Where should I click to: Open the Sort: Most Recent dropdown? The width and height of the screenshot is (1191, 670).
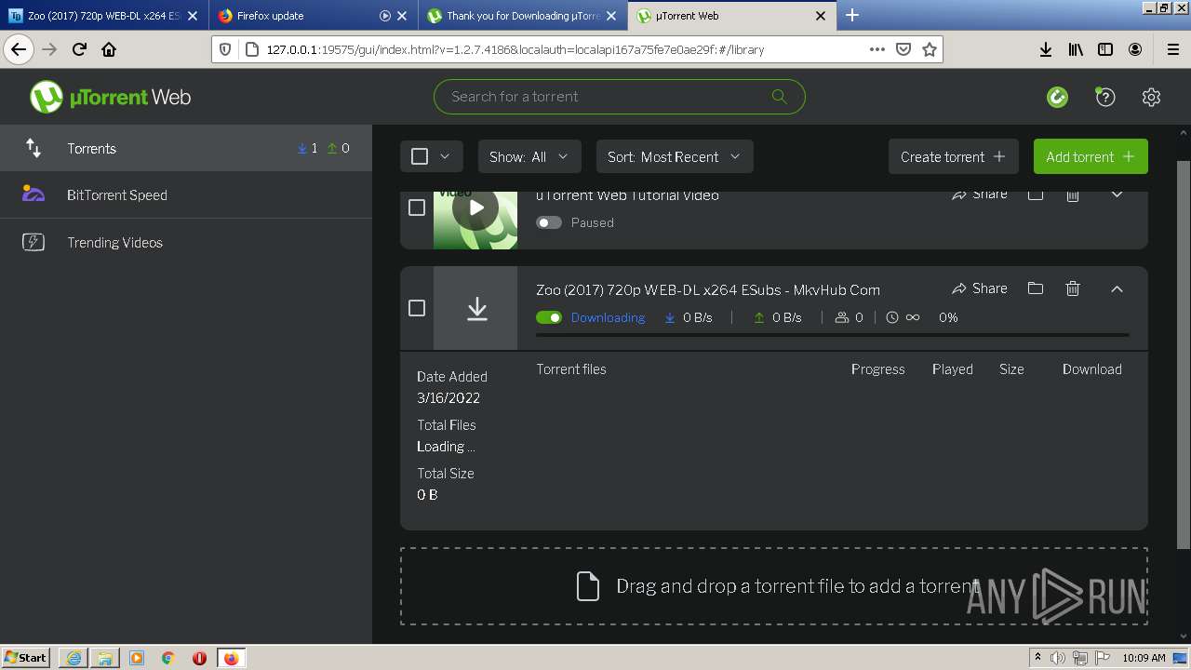click(675, 156)
